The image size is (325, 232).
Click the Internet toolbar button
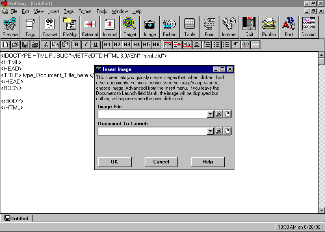229,27
